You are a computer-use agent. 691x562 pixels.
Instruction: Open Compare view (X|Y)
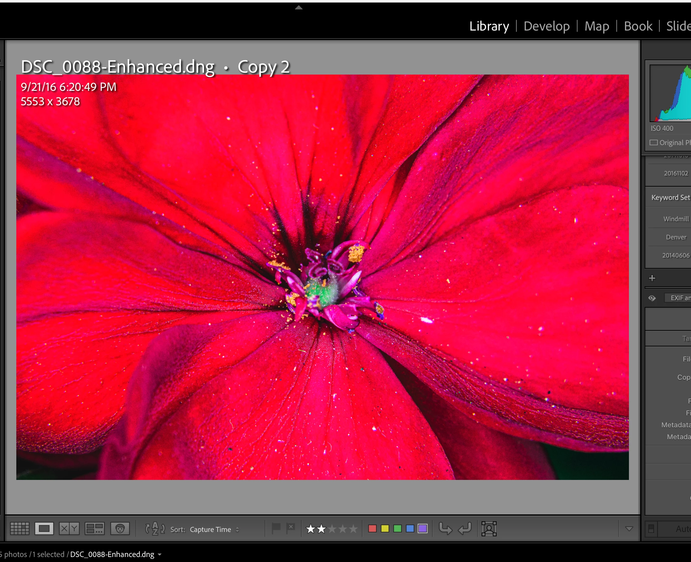[69, 529]
